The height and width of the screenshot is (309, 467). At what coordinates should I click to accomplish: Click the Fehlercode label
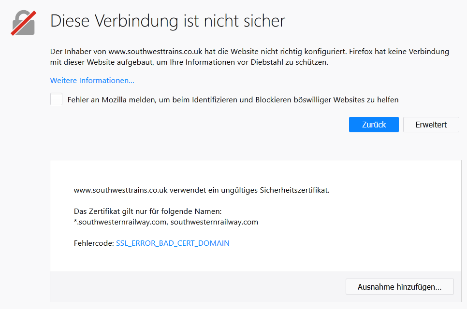[94, 243]
